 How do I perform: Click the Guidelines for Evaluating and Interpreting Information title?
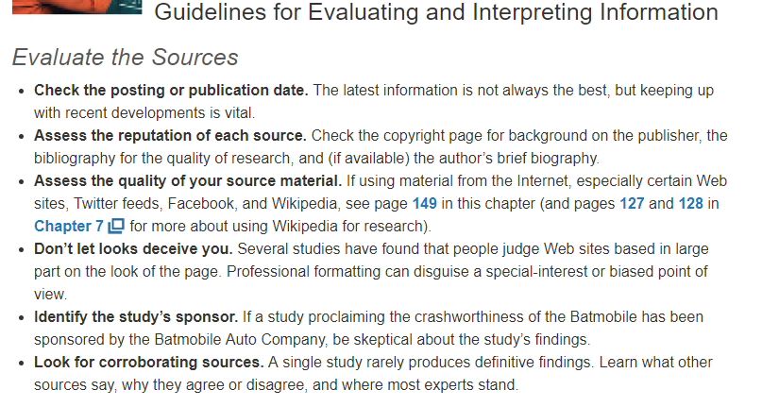click(x=436, y=12)
